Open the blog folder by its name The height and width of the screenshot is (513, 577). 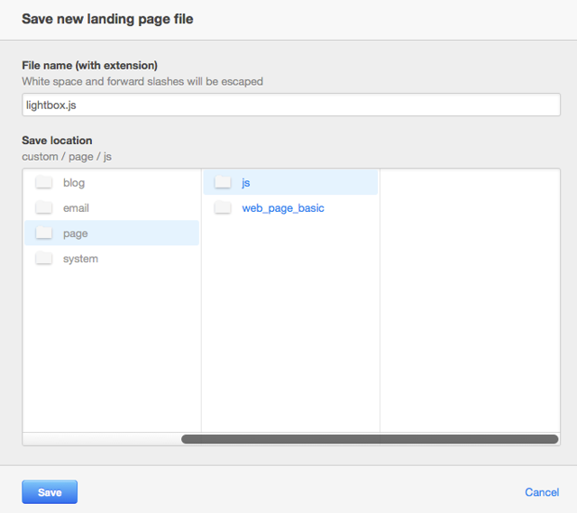74,183
